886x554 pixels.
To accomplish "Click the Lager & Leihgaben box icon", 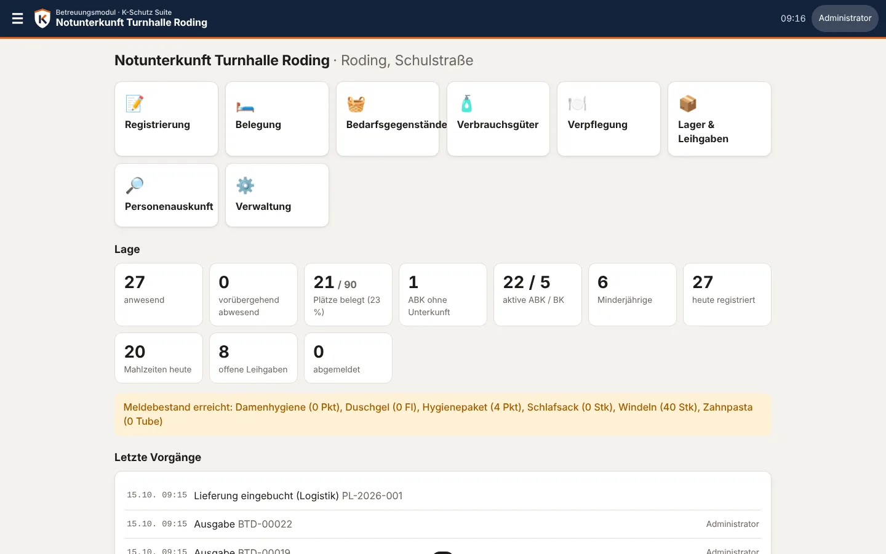I will (688, 103).
